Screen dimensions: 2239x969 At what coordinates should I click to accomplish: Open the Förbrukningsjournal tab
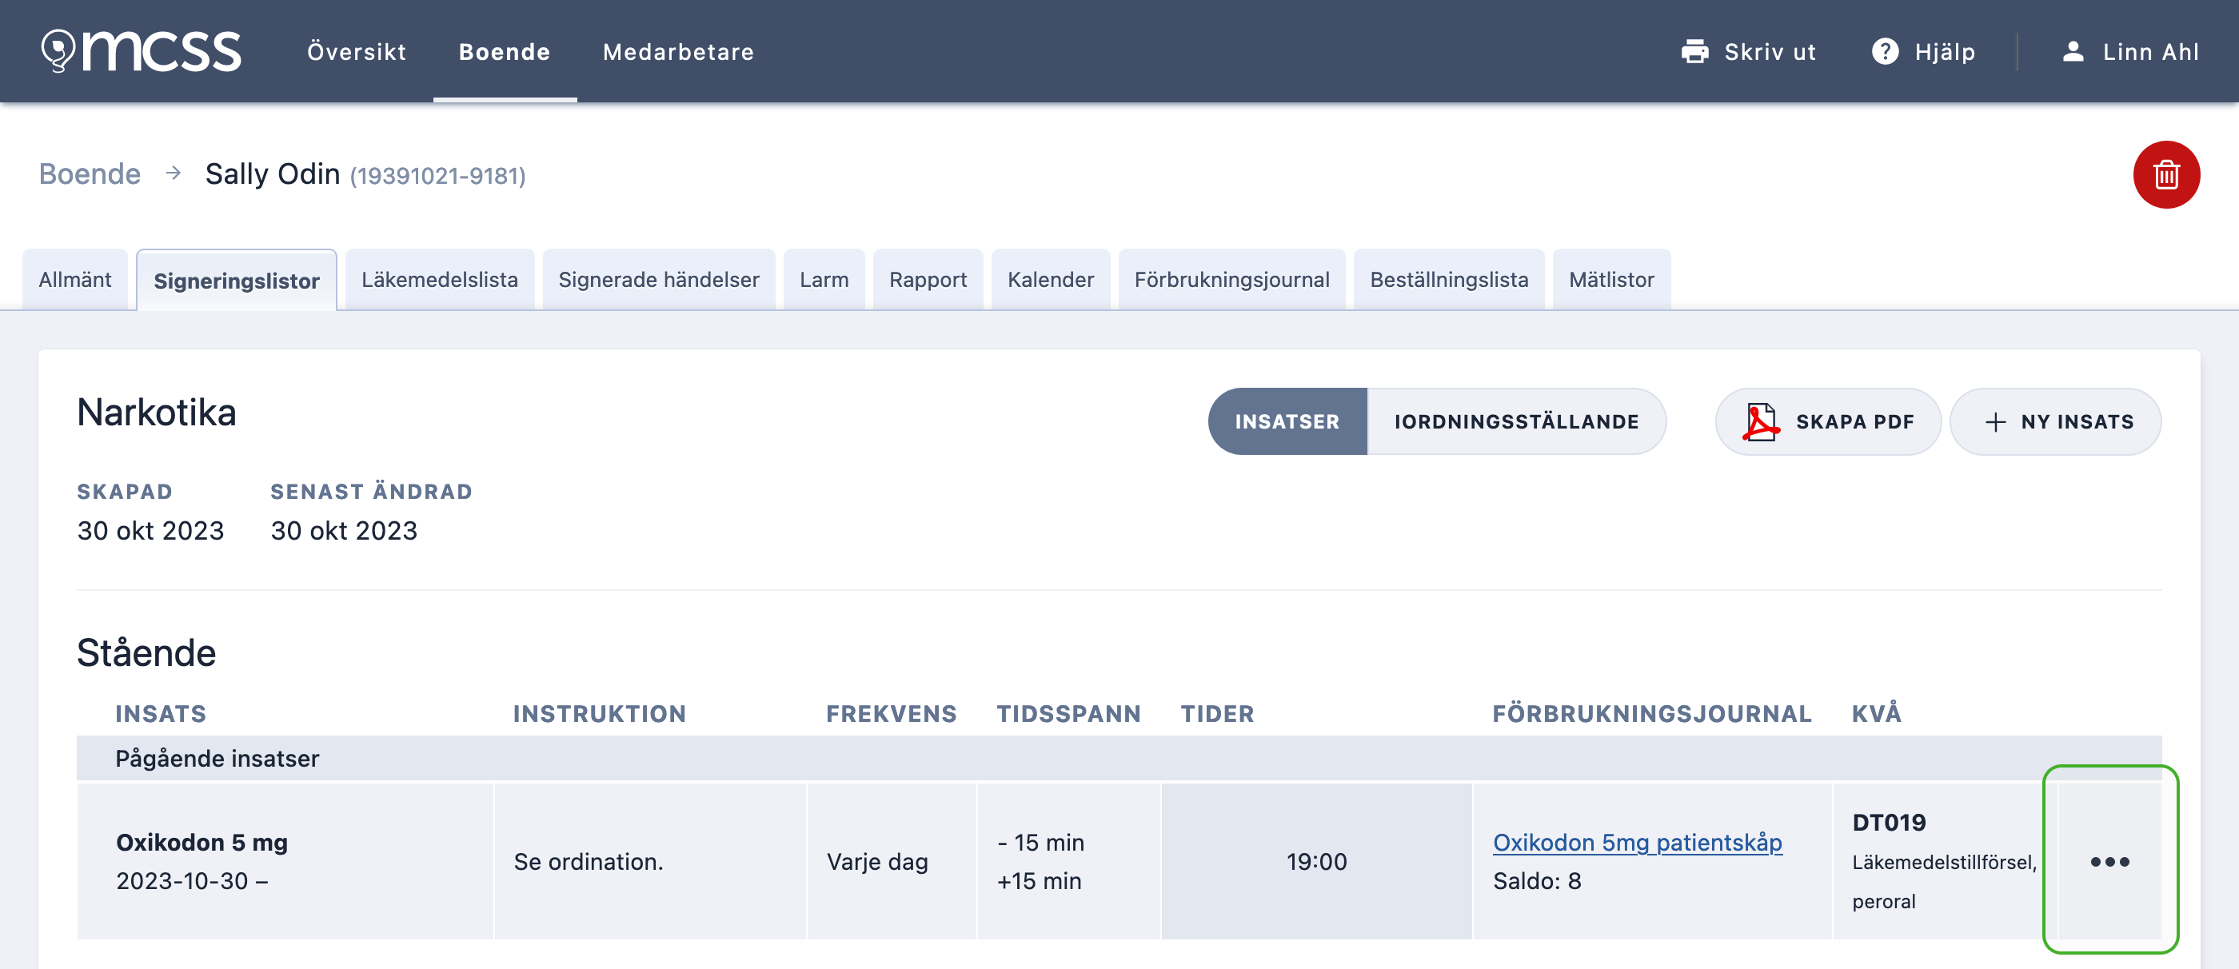1231,280
